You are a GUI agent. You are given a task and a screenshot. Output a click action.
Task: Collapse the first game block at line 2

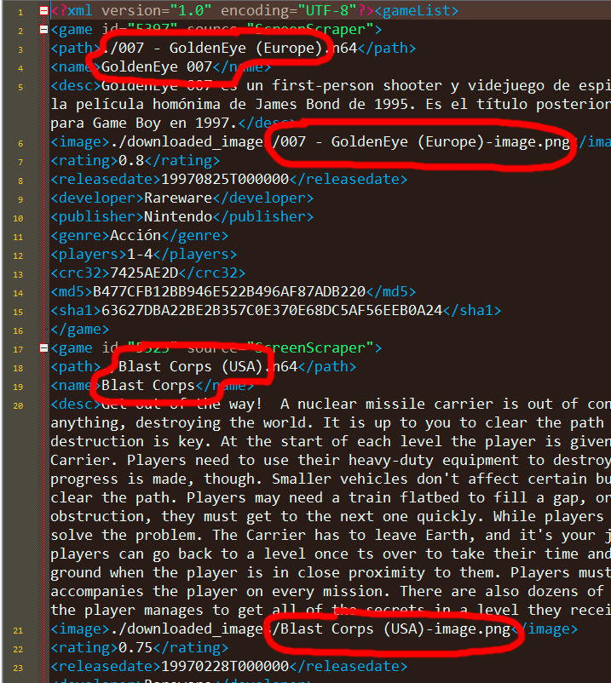(43, 30)
